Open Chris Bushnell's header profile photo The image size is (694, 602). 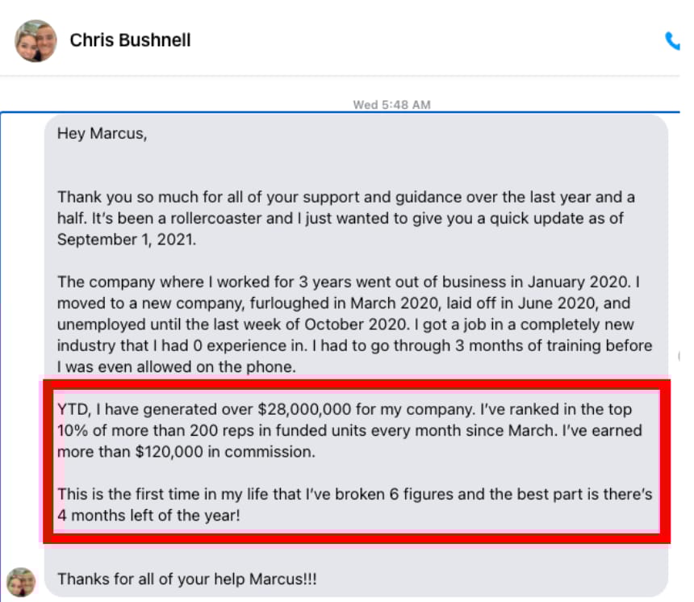(x=36, y=40)
